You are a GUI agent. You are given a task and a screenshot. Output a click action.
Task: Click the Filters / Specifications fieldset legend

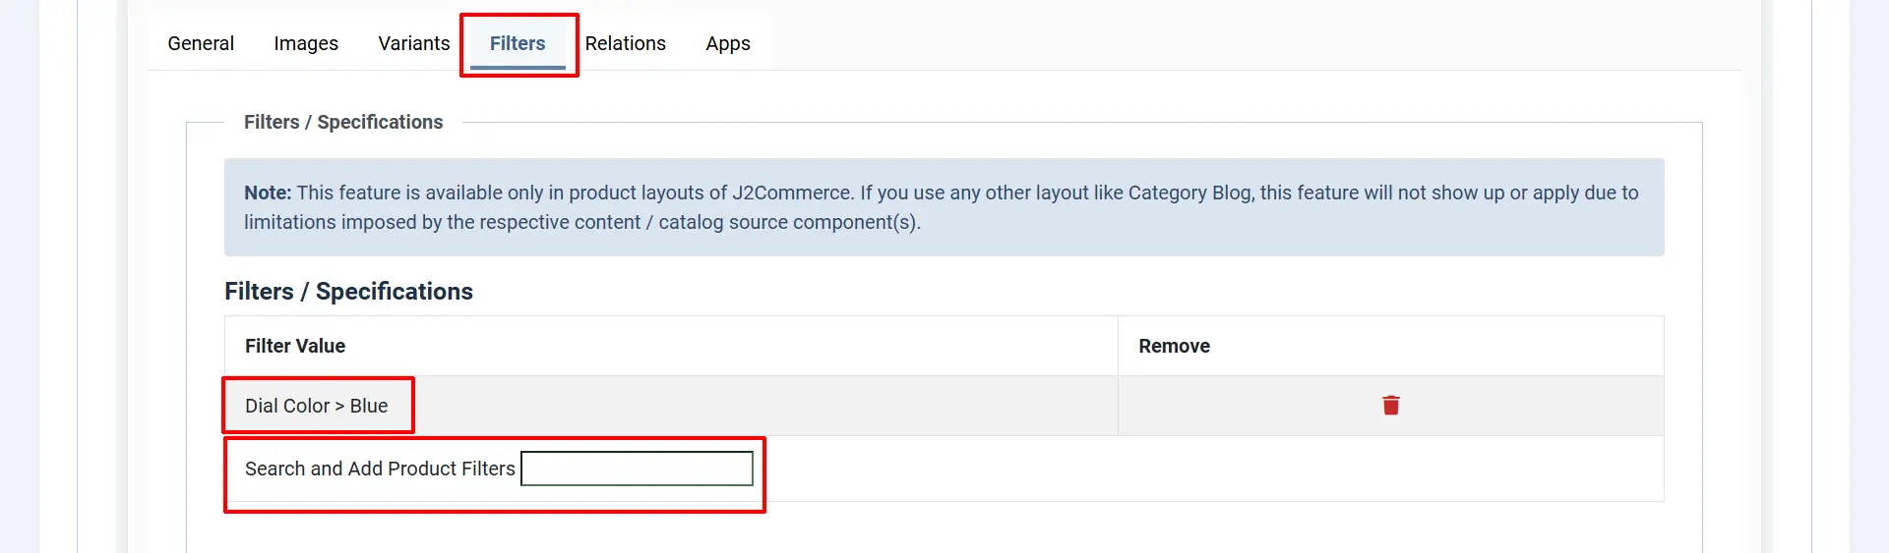point(343,122)
